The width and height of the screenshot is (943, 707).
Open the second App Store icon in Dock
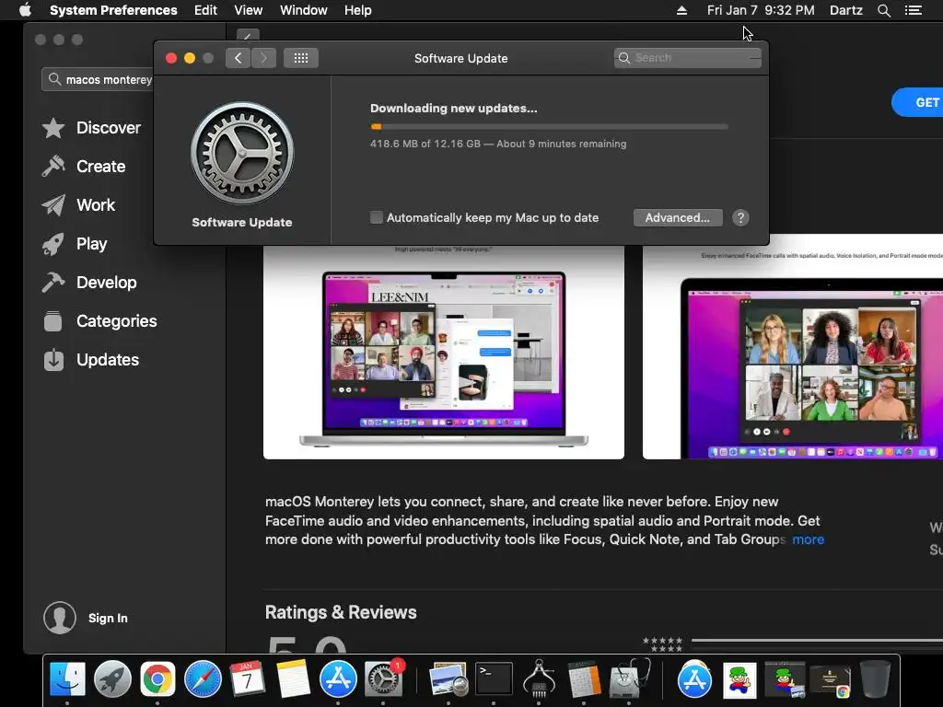694,679
